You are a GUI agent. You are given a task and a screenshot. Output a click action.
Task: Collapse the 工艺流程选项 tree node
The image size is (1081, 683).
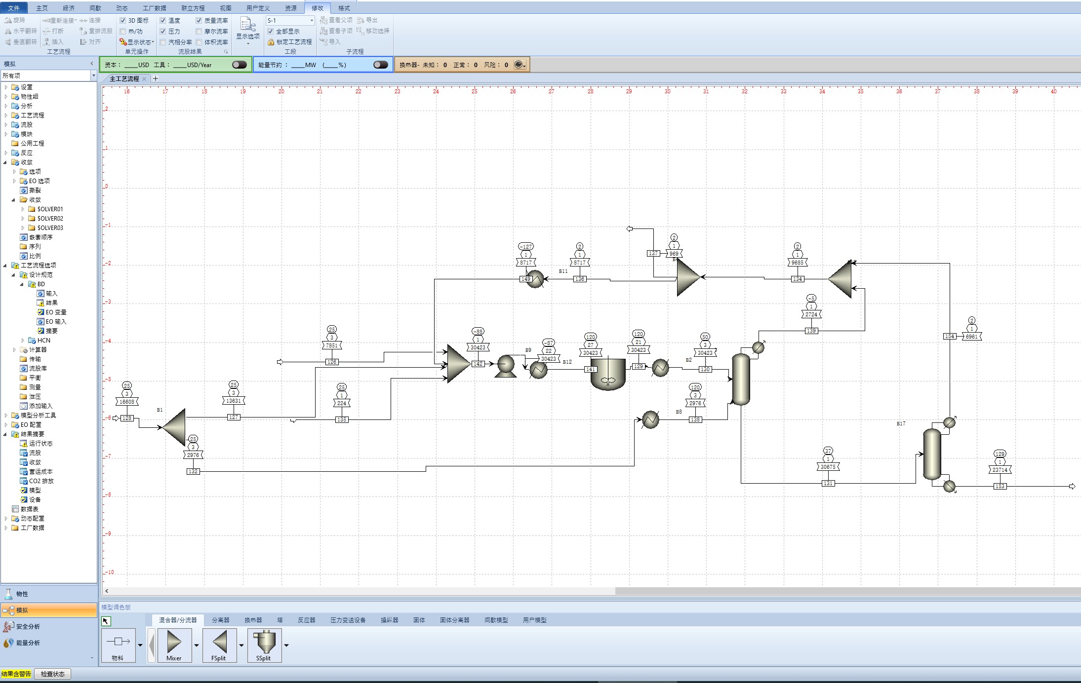6,265
